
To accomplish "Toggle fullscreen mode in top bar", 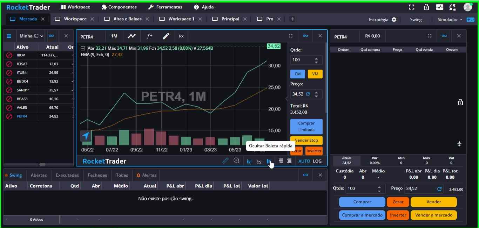I will point(412,7).
